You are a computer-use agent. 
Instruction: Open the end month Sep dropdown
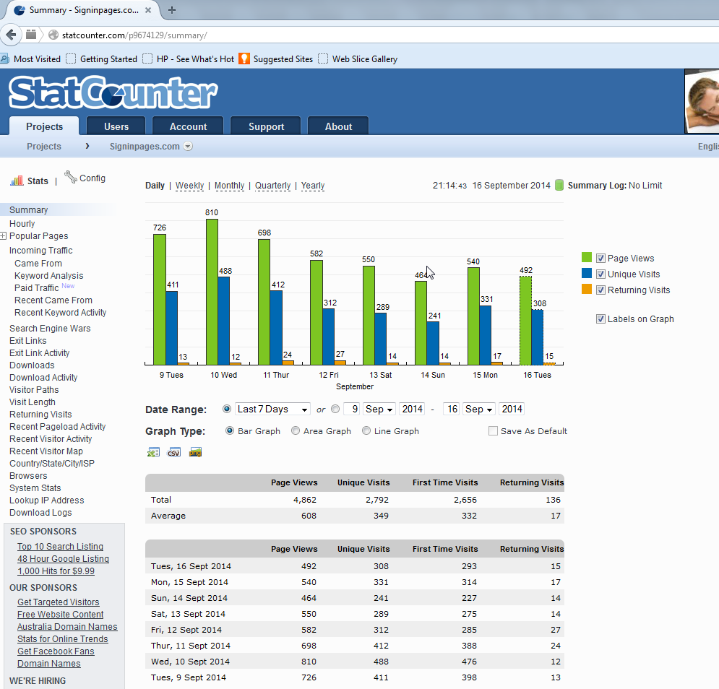point(478,409)
